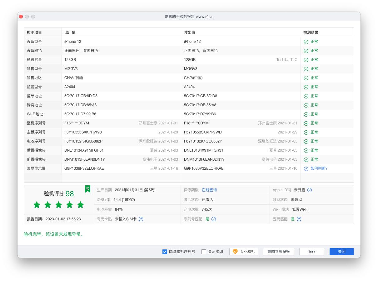This screenshot has width=378, height=281.
Task: Open the 在线查询 warranty link
Action: [209, 190]
